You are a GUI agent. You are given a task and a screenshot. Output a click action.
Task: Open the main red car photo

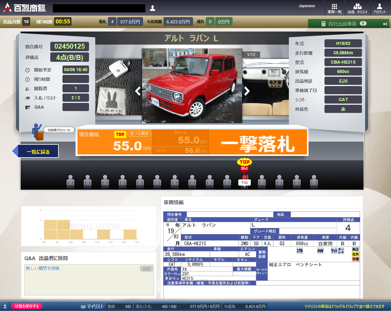point(192,85)
